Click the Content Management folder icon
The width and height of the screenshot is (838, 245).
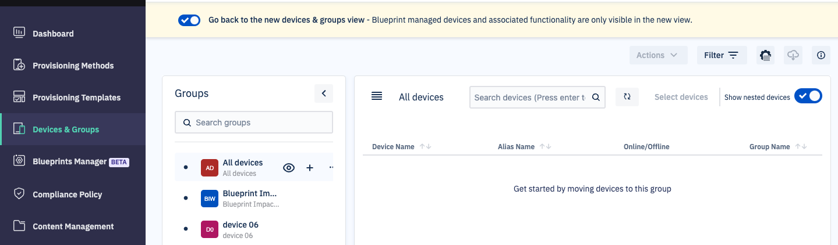pos(19,226)
